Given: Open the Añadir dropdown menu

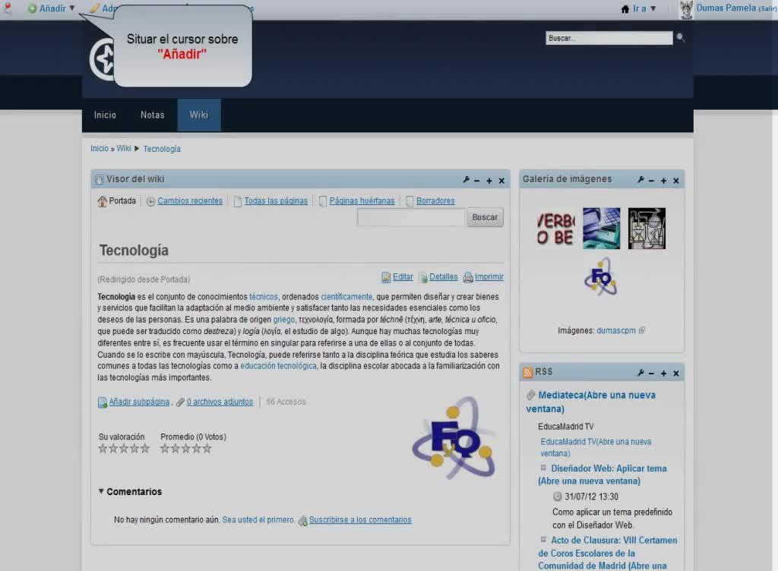Looking at the screenshot, I should (52, 8).
